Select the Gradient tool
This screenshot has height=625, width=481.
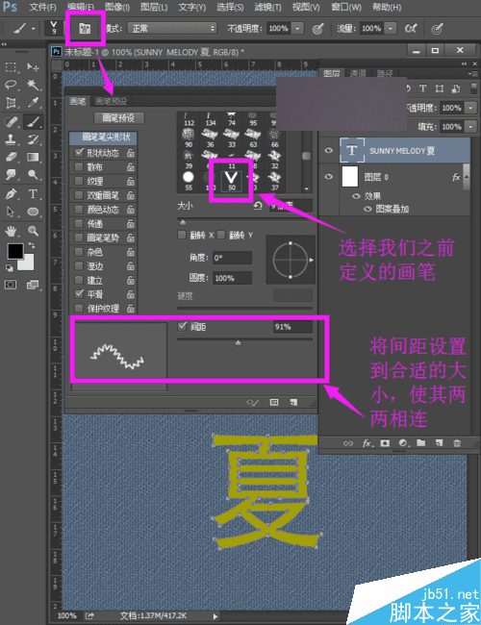pyautogui.click(x=33, y=157)
